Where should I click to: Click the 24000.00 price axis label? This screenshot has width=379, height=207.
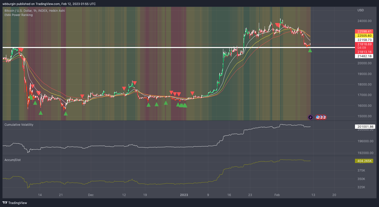(x=364, y=21)
